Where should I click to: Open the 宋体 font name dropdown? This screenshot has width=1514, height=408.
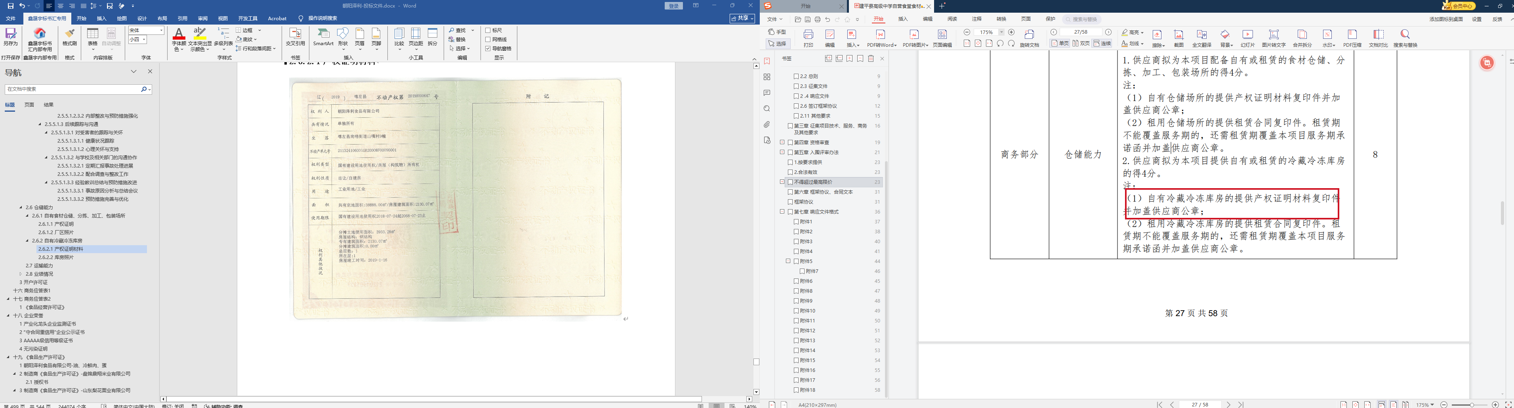click(162, 30)
